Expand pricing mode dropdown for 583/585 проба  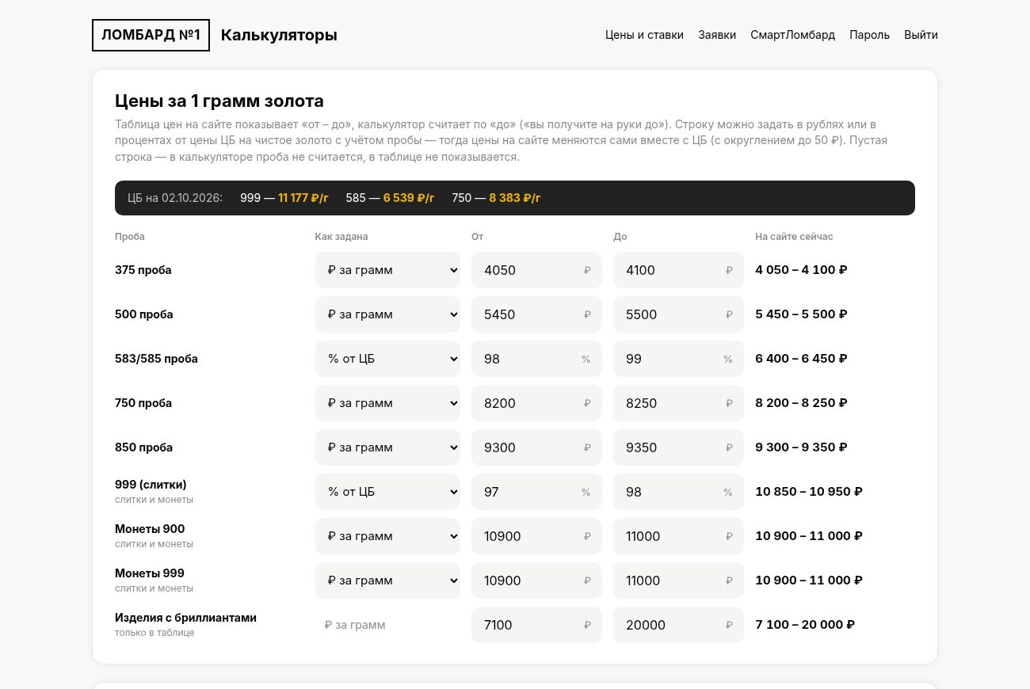387,359
